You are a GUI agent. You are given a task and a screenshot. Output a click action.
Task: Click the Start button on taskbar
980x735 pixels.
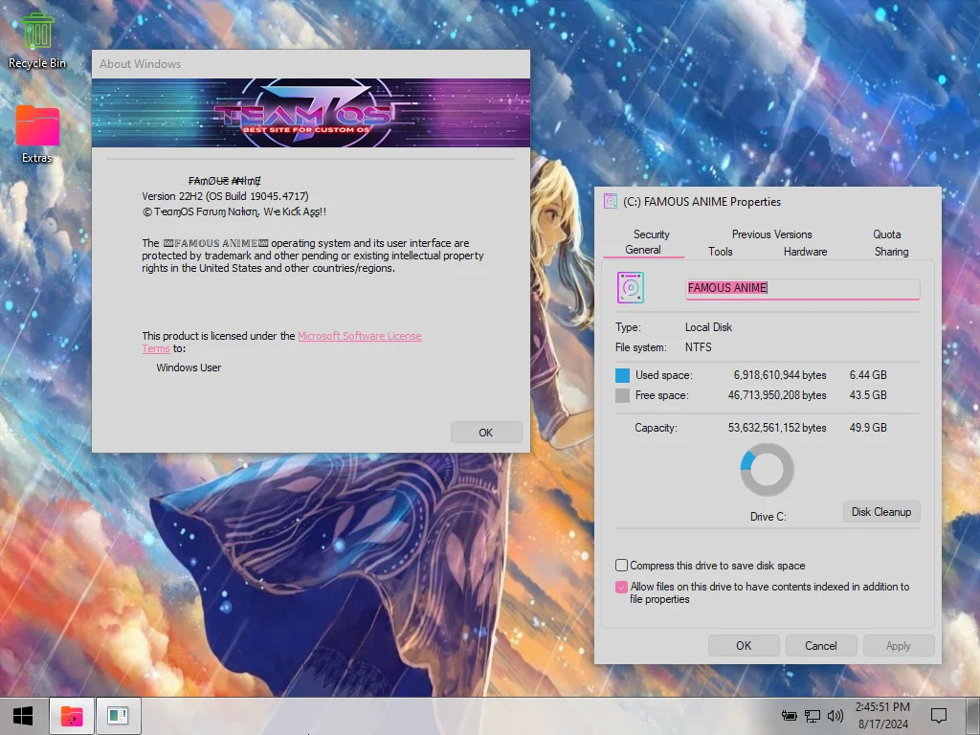[23, 716]
